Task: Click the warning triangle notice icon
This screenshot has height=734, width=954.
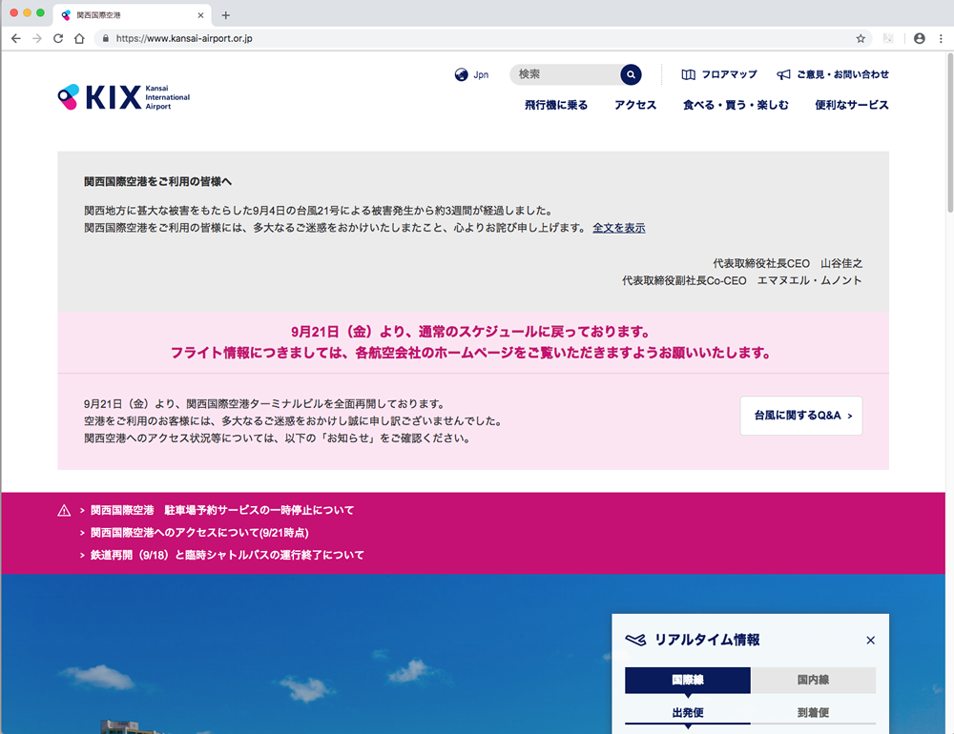Action: (64, 510)
